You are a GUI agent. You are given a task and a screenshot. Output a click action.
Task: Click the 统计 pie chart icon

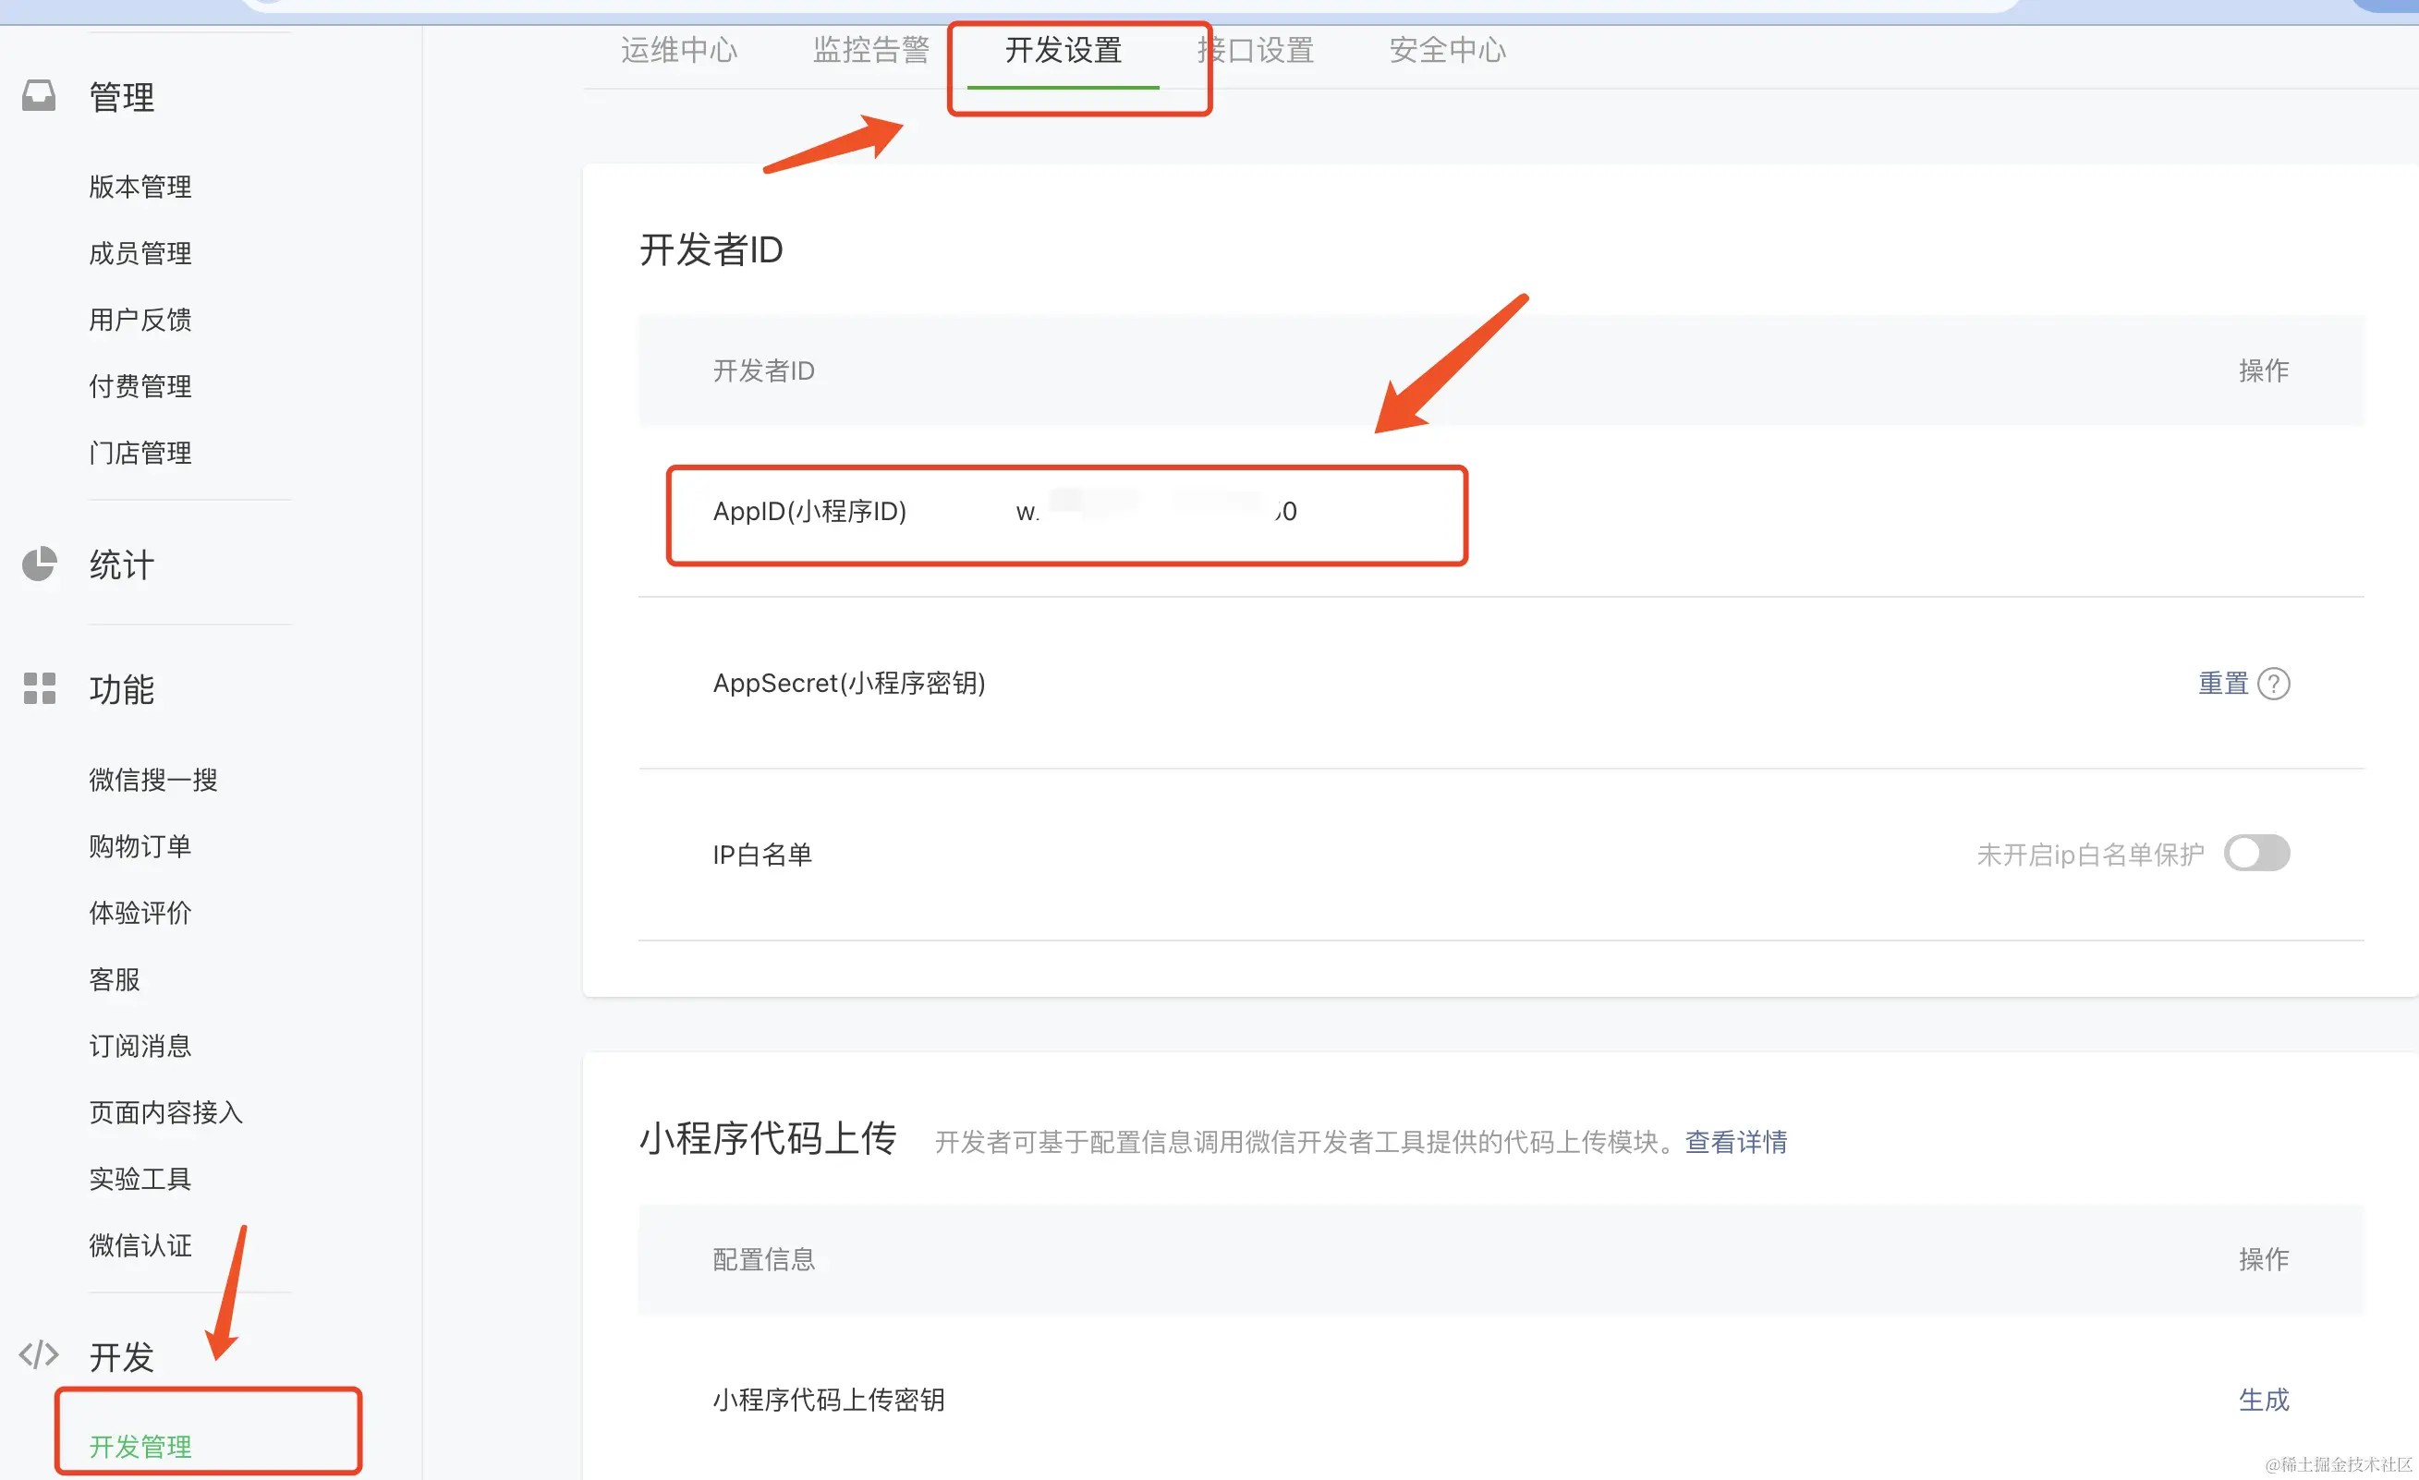[39, 564]
